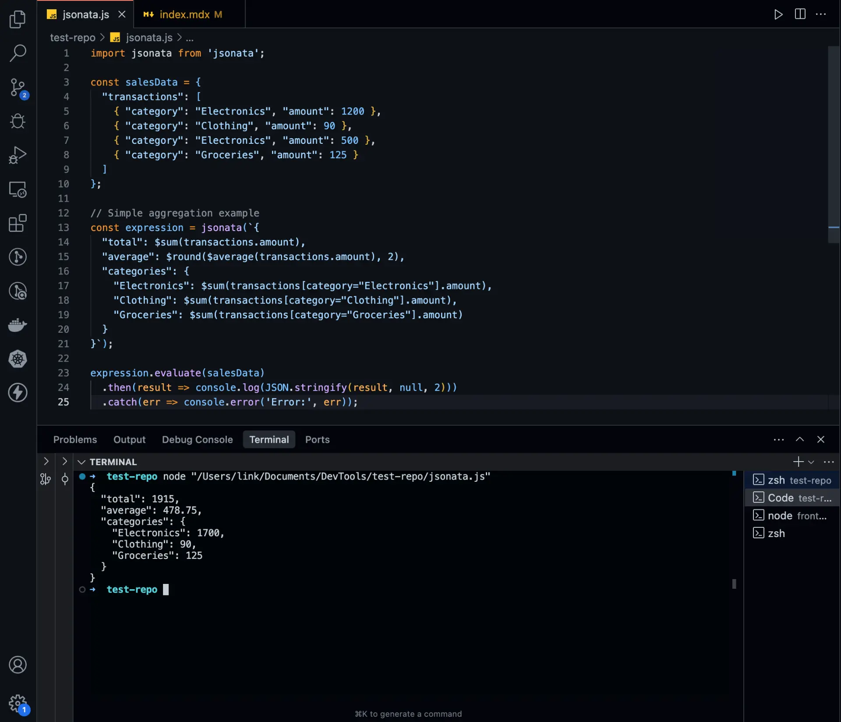Viewport: 841px width, 722px height.
Task: Click the ⌘K to generate a command link
Action: pos(408,714)
